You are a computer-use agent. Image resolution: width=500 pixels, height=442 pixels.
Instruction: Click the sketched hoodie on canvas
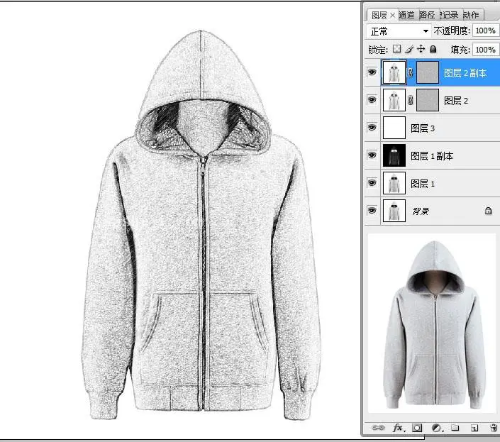[x=201, y=225]
